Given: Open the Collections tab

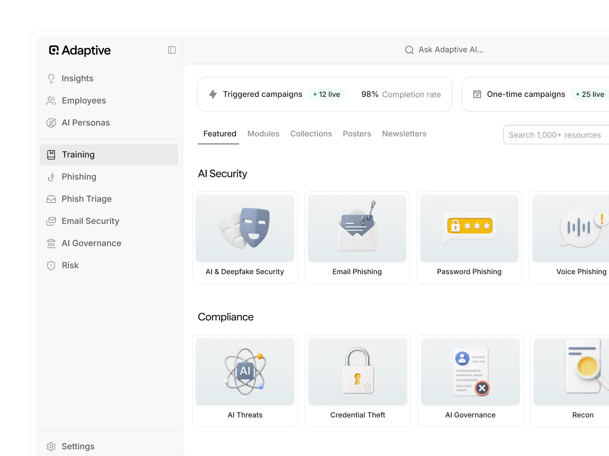Looking at the screenshot, I should pyautogui.click(x=311, y=134).
